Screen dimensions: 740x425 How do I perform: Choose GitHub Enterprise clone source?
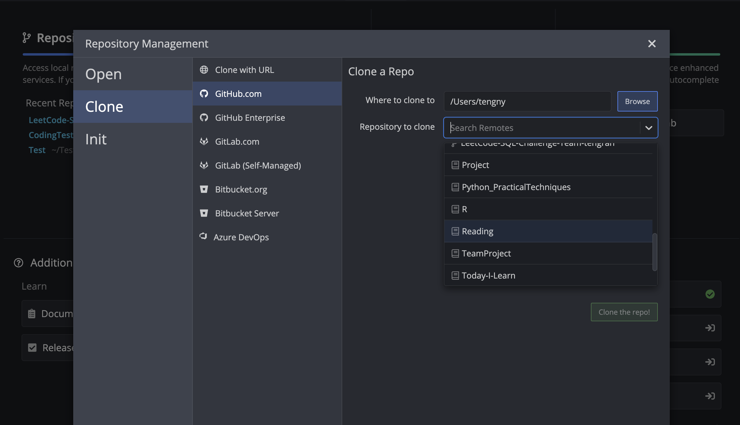[x=267, y=117]
